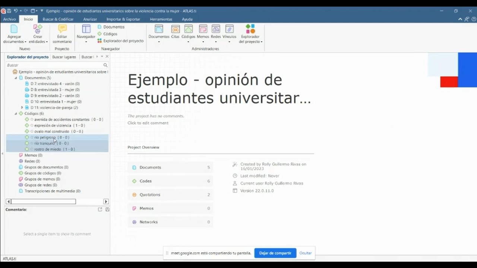The height and width of the screenshot is (268, 477).
Task: Click the Documents icon in Project Overview
Action: (x=134, y=167)
